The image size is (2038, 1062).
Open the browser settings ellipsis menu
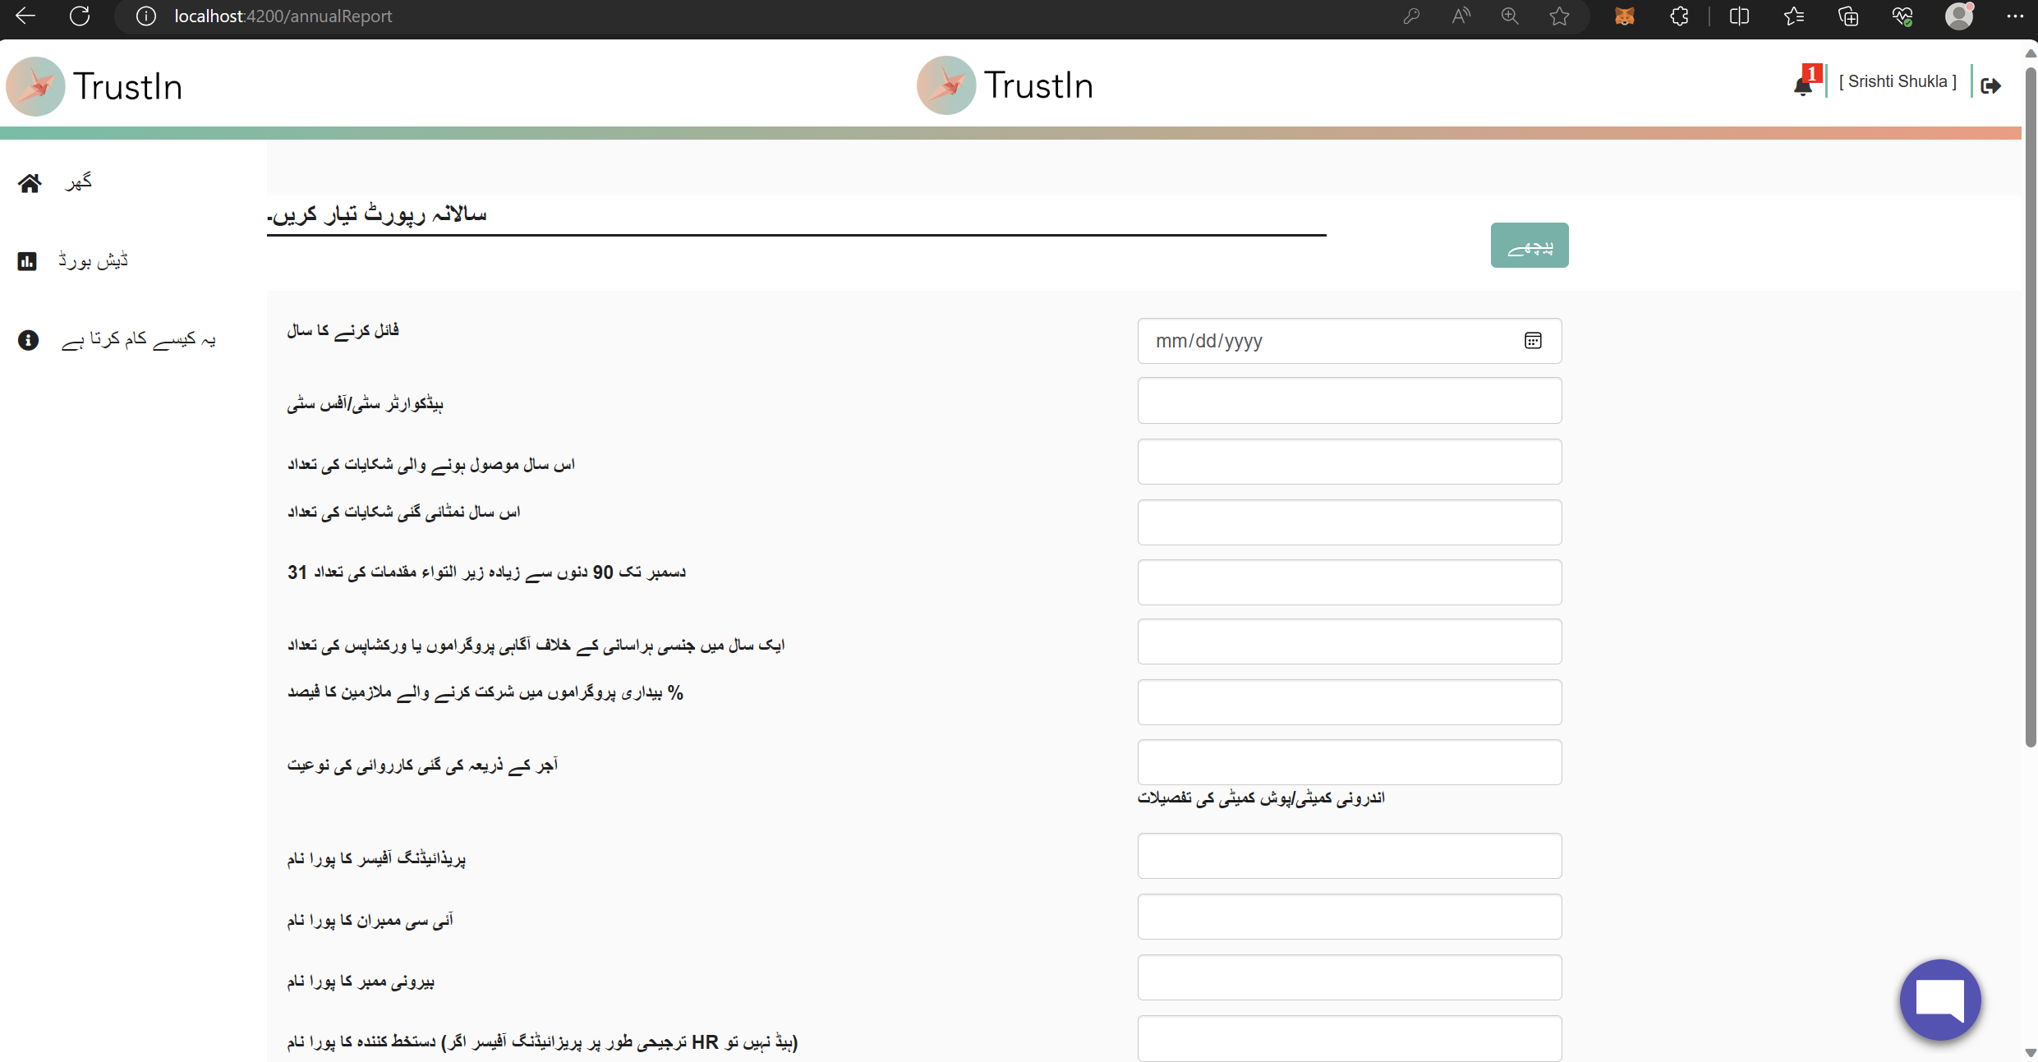[2014, 16]
